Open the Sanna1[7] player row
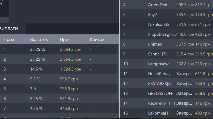 (x=157, y=54)
